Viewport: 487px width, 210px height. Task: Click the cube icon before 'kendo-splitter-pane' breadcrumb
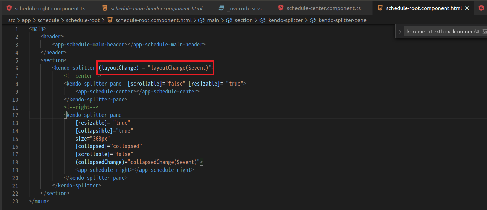pyautogui.click(x=313, y=20)
